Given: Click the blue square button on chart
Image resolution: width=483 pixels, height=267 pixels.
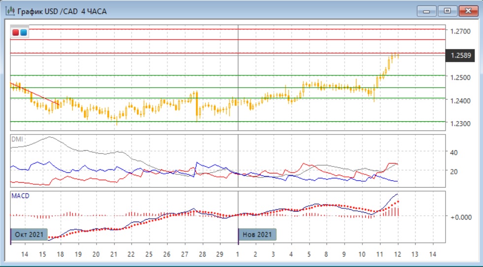Looking at the screenshot, I should (x=24, y=33).
